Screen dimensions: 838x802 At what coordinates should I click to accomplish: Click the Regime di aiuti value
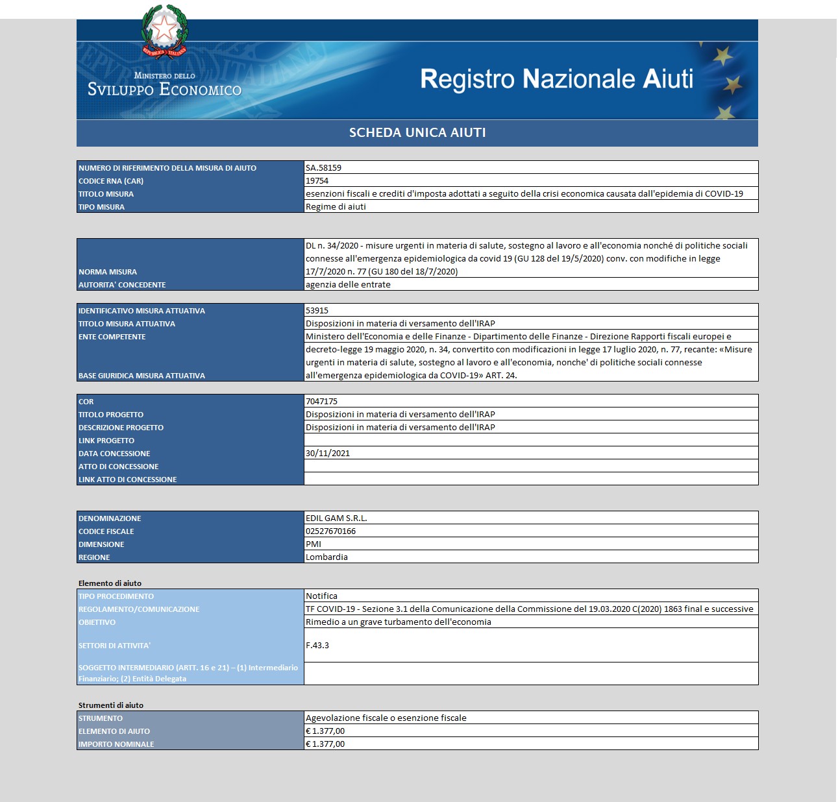tap(336, 206)
